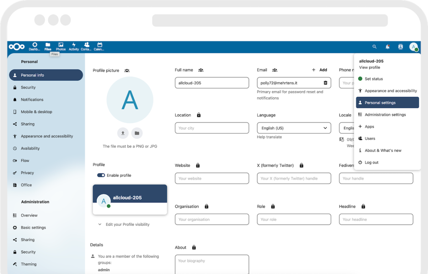Change Profile picture visibility scope
428x274 pixels.
(127, 71)
